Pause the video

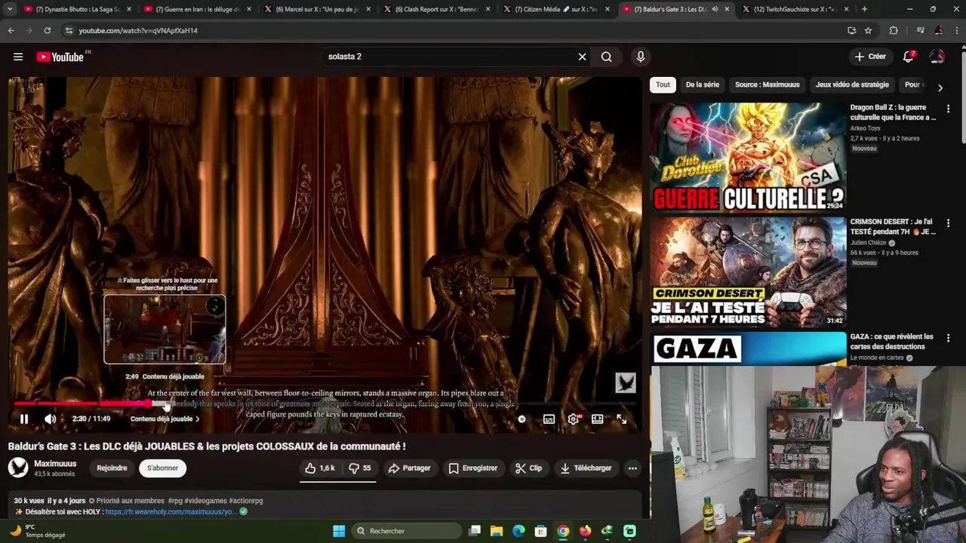(24, 419)
